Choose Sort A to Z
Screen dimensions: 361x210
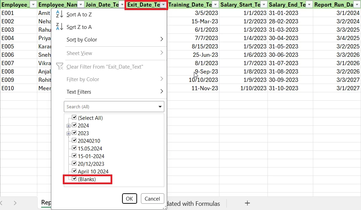pos(109,15)
